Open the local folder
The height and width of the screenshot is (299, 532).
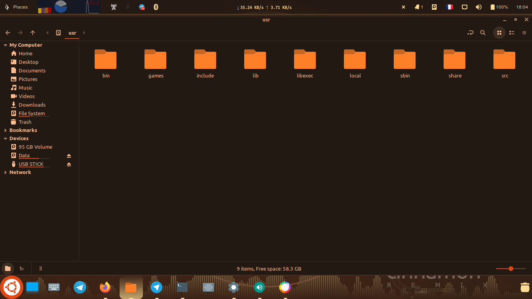tap(355, 63)
